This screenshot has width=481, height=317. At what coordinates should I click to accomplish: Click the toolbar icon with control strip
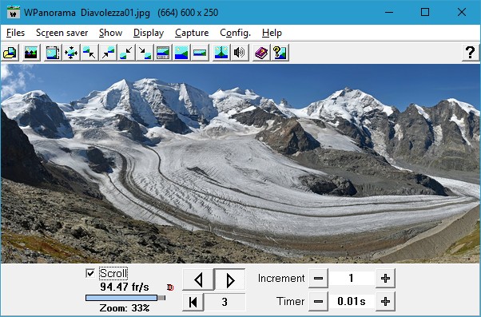click(163, 53)
